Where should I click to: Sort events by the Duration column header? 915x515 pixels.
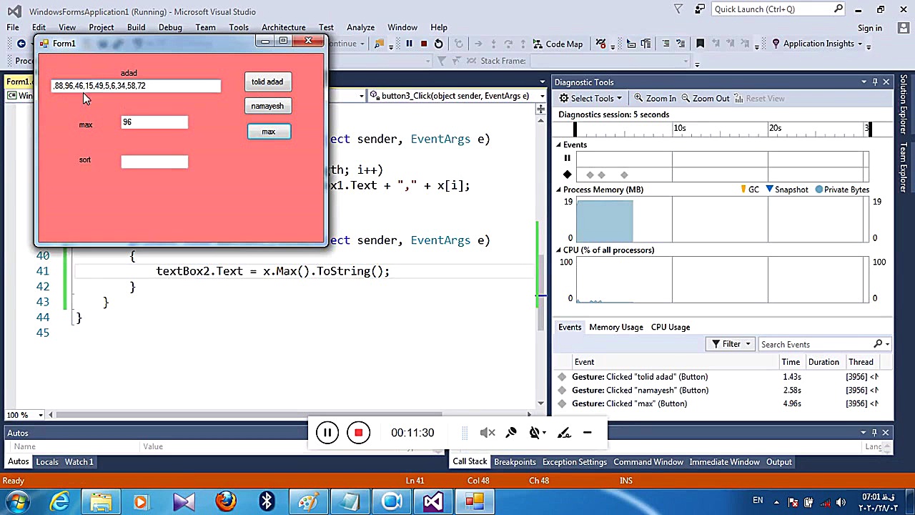[823, 362]
